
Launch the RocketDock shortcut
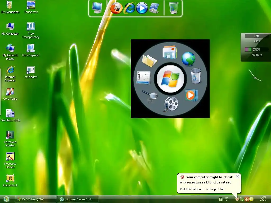[x=10, y=181]
